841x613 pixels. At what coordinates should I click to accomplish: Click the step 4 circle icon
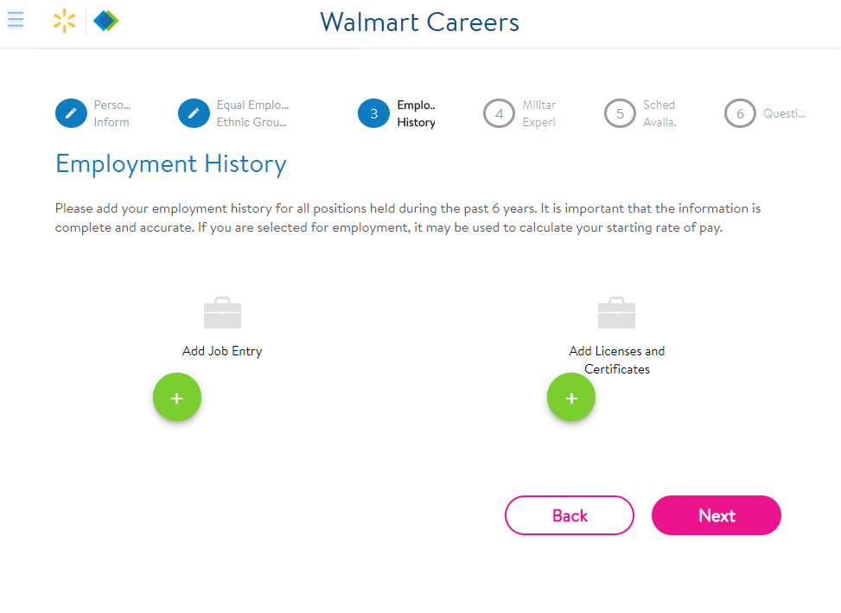(499, 113)
